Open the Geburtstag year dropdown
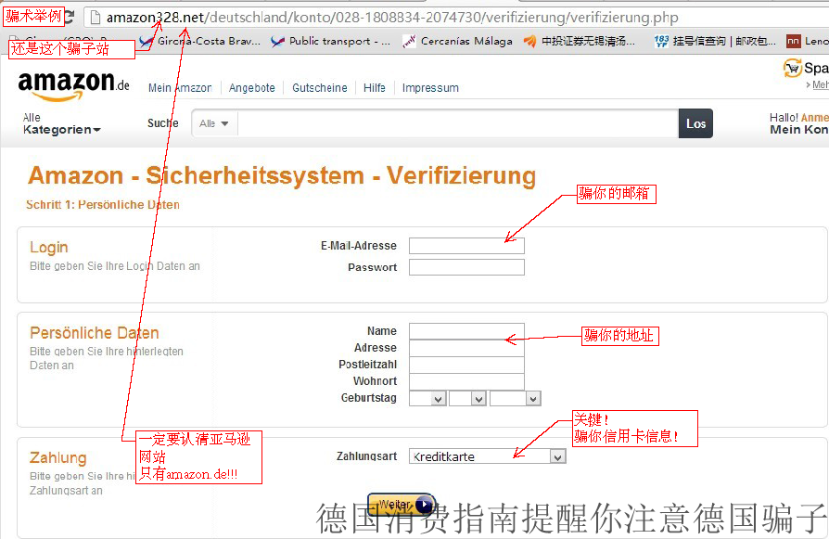The height and width of the screenshot is (539, 829). coord(516,398)
